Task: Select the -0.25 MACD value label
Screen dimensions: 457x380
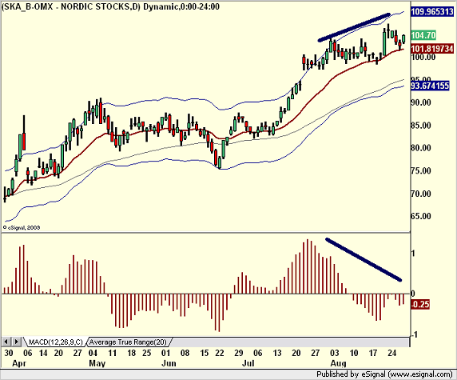Action: tap(420, 305)
